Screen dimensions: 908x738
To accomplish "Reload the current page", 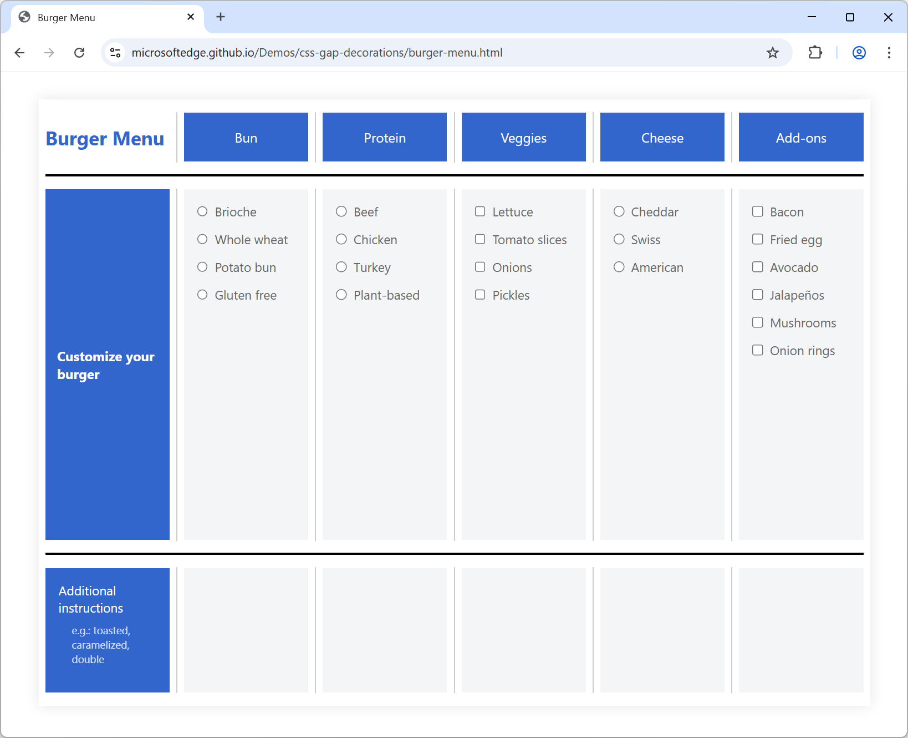I will pos(79,53).
